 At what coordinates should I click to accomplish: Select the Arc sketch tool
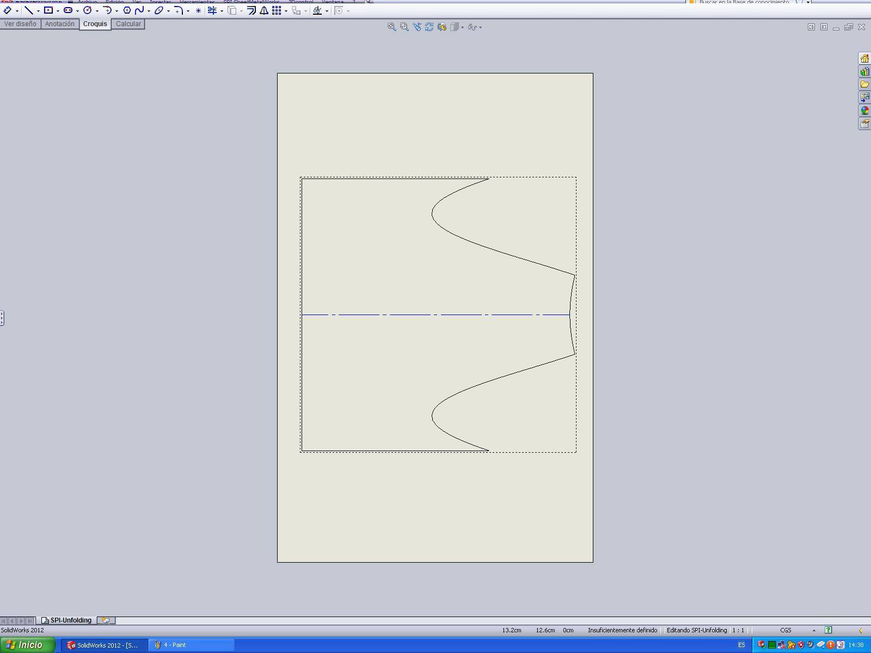(107, 10)
